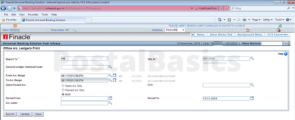The height and width of the screenshot is (120, 295).
Task: Click the Show Memo Pad menu item
Action: click(x=221, y=35)
